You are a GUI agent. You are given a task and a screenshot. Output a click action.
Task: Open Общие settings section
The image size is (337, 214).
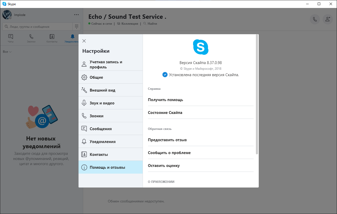(x=110, y=77)
